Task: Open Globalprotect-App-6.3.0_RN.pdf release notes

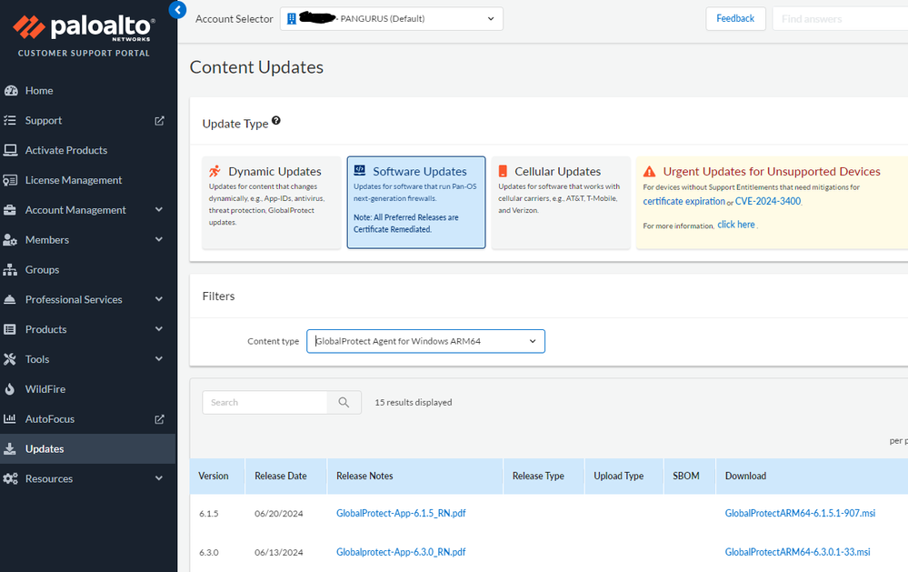Action: tap(401, 552)
